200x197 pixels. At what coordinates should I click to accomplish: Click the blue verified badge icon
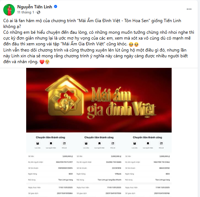pos(56,7)
